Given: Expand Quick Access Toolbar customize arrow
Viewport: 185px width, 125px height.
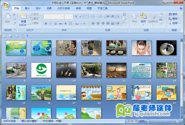Looking at the screenshot, I should [x=27, y=36].
